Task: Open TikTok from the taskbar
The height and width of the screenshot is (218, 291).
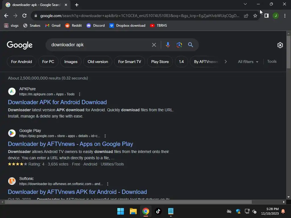Action: pyautogui.click(x=158, y=211)
